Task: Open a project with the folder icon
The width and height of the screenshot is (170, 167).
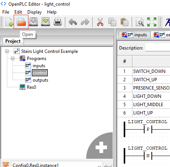Action: point(21,22)
